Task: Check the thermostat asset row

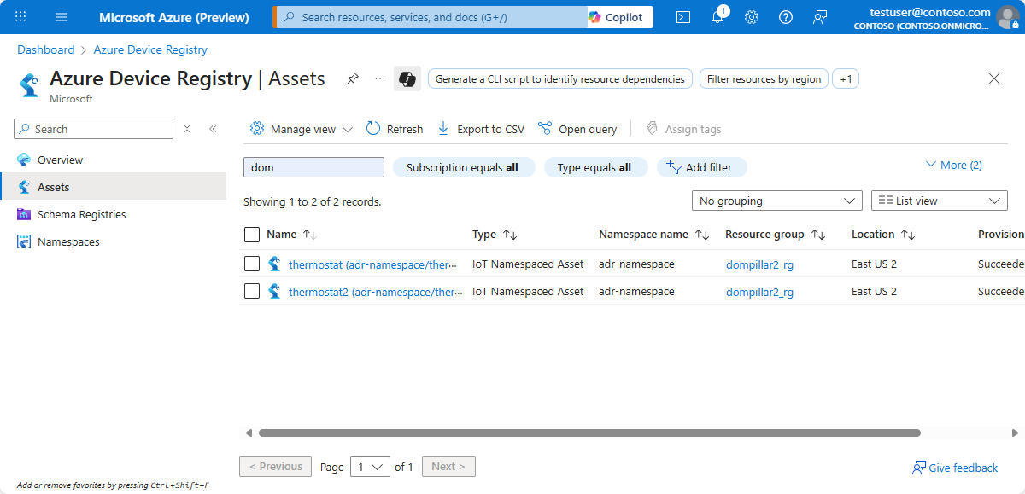Action: [251, 264]
